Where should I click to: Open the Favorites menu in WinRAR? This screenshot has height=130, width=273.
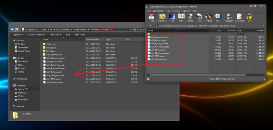click(x=176, y=11)
